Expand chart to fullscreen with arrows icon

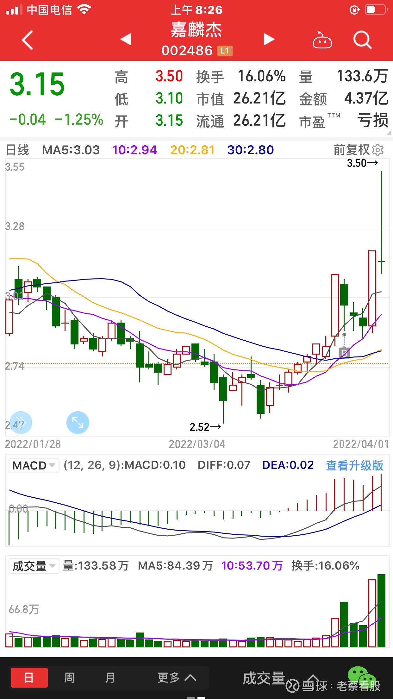(x=78, y=422)
